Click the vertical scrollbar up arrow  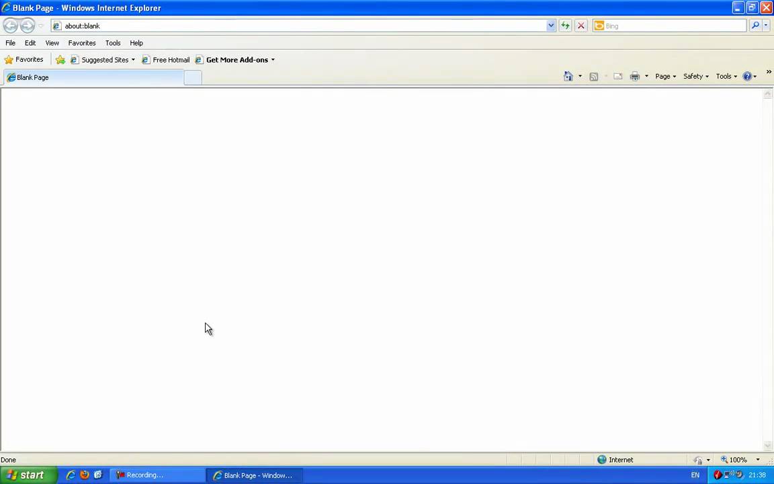(x=767, y=94)
